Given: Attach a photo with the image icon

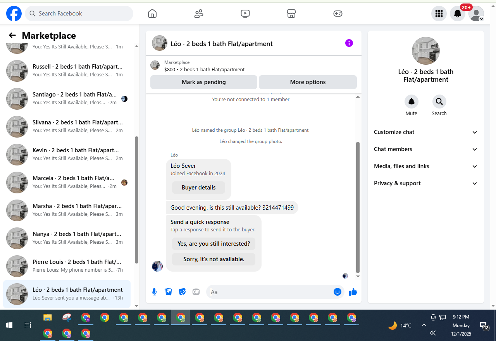Looking at the screenshot, I should pos(168,292).
